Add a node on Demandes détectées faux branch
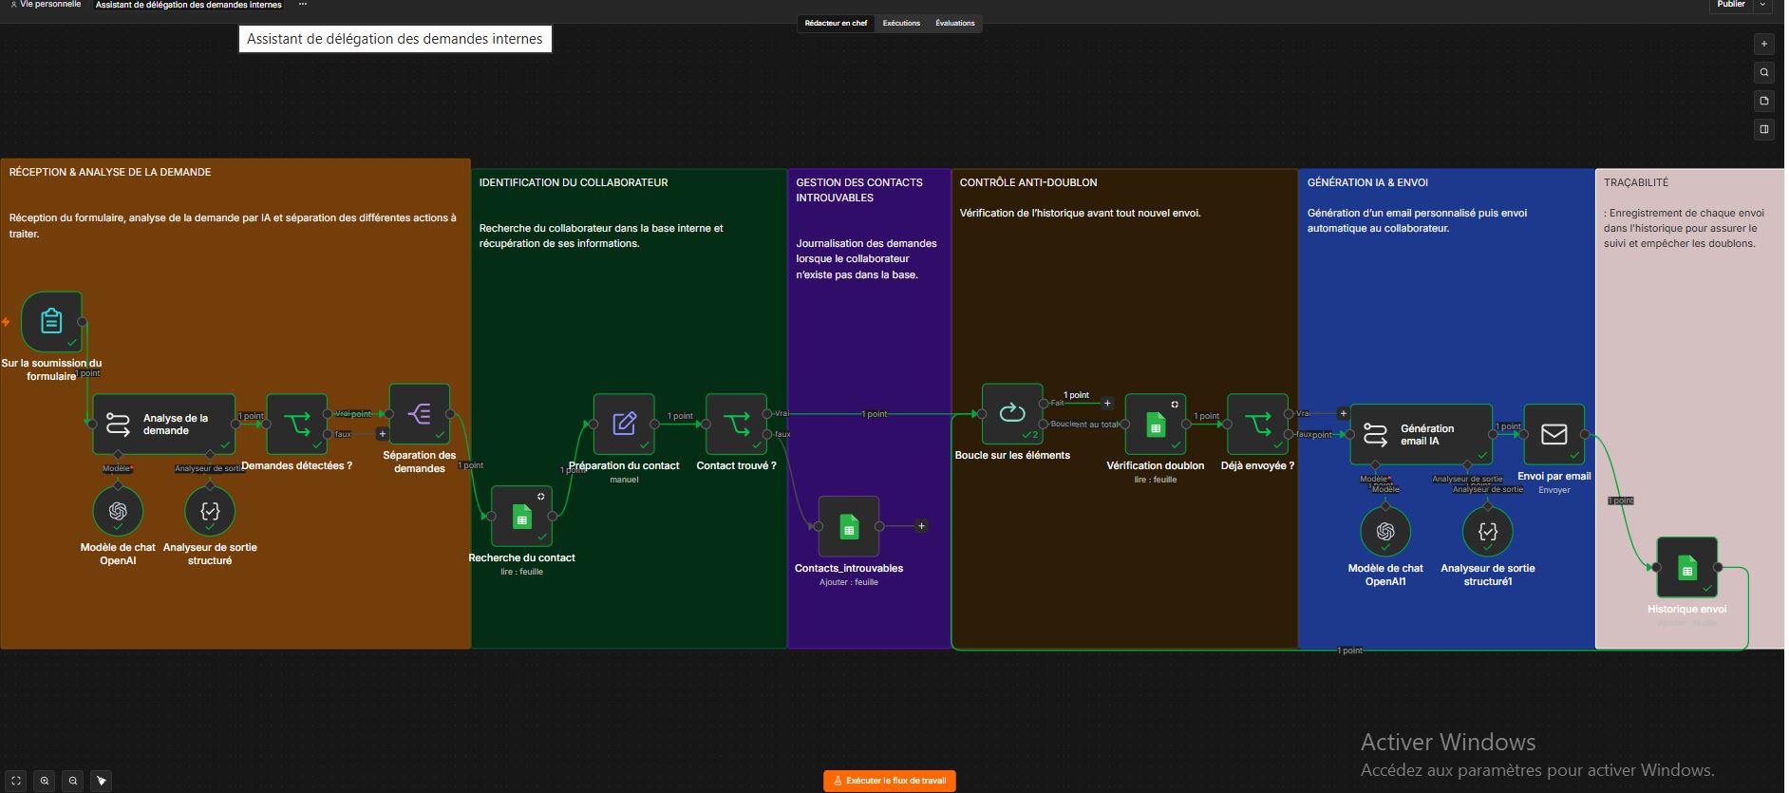The image size is (1789, 793). coord(382,434)
